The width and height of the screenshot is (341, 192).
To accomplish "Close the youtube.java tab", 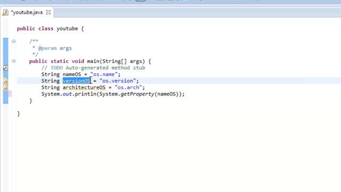I will tap(48, 12).
